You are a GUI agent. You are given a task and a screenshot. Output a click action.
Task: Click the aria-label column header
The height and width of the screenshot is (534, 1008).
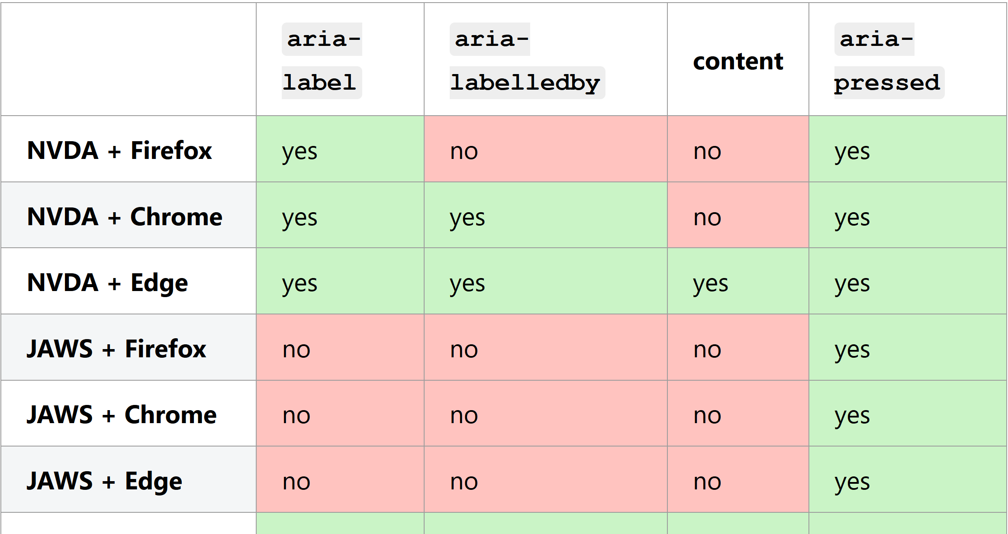[340, 59]
